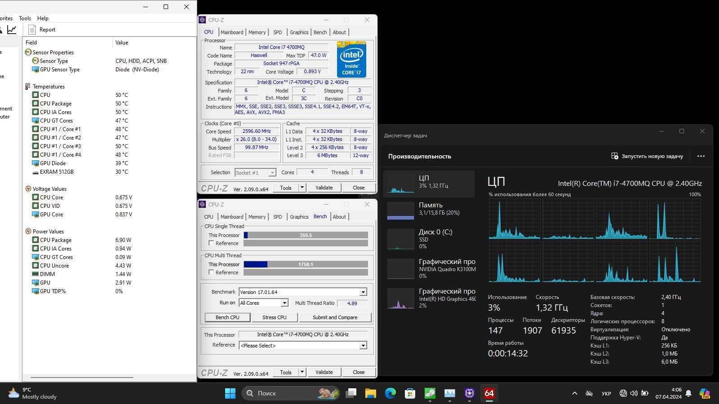Select ЦП in Task Manager sidebar
719x404 pixels.
(x=429, y=183)
